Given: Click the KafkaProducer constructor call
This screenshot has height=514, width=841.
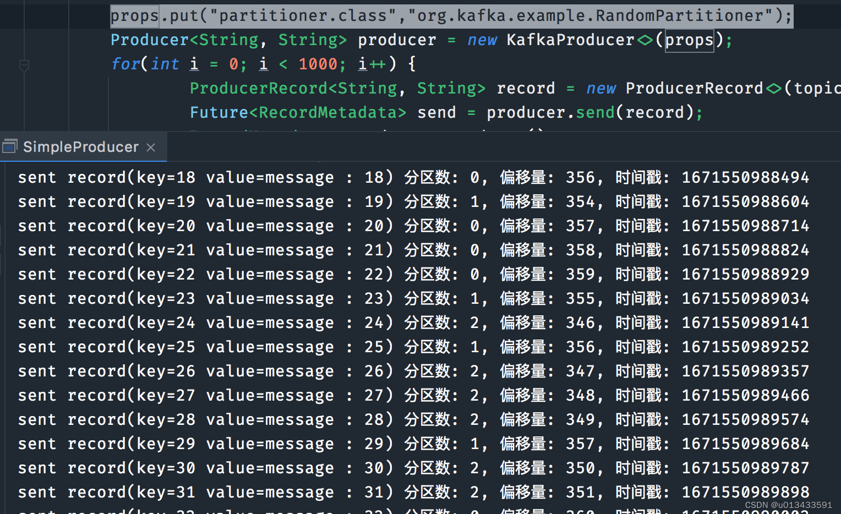Looking at the screenshot, I should click(619, 40).
